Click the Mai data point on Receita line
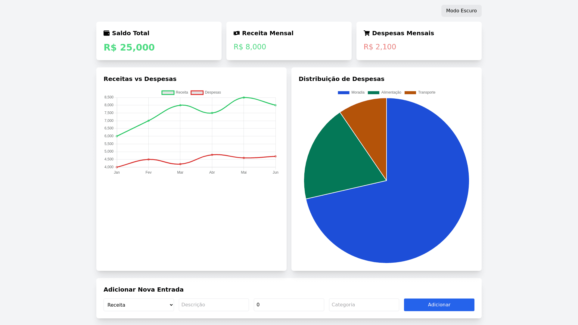 click(244, 97)
